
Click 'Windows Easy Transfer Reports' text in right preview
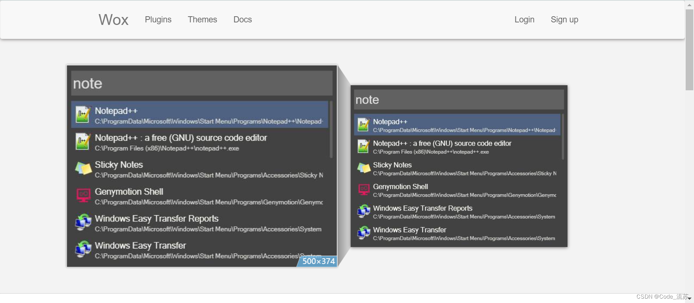point(423,208)
